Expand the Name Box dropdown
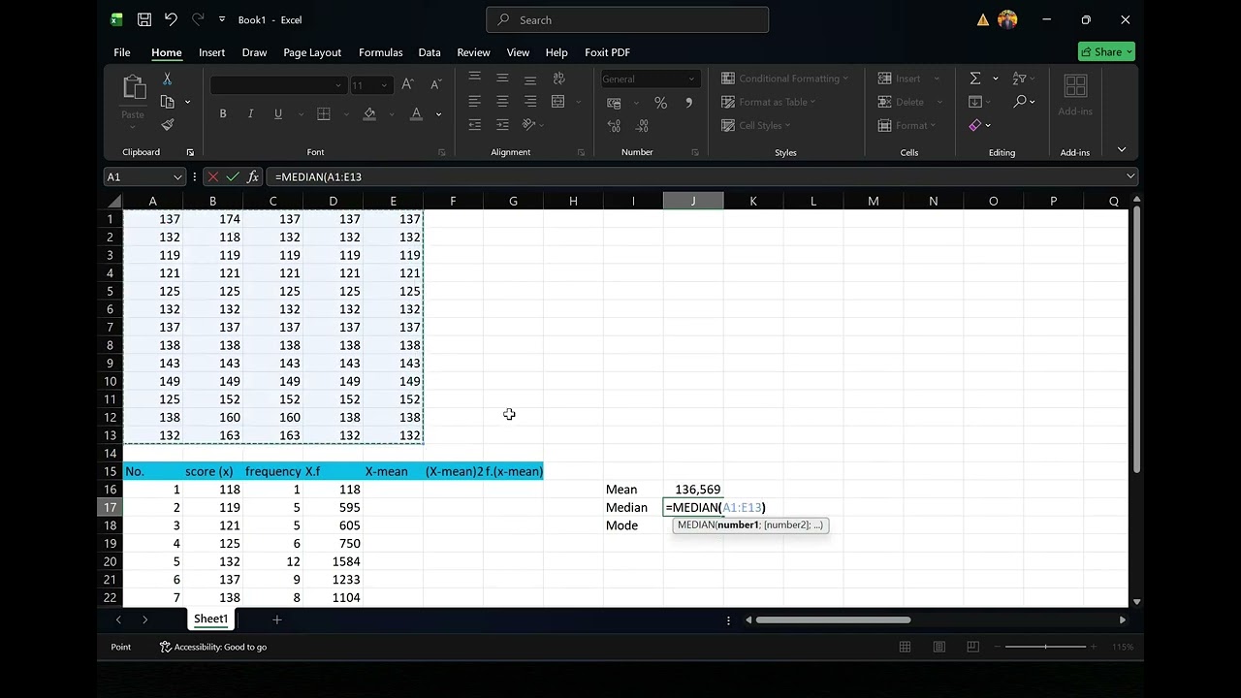Viewport: 1241px width, 698px height. coord(177,176)
